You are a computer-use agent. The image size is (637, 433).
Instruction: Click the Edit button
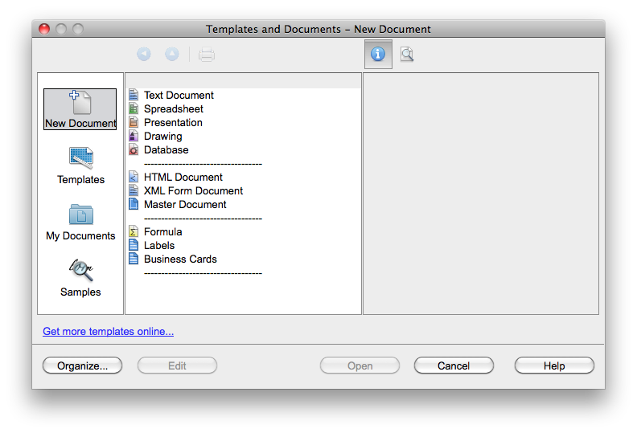[x=177, y=366]
